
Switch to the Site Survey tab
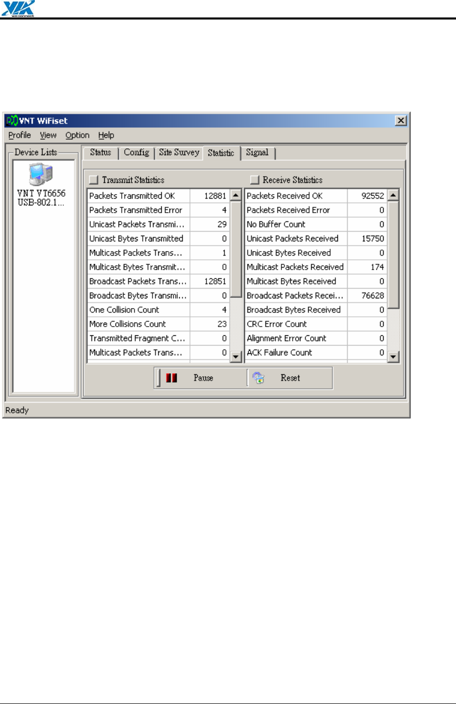pos(179,153)
